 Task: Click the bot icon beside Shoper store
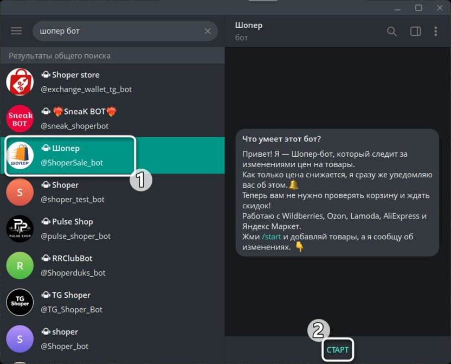pyautogui.click(x=46, y=75)
